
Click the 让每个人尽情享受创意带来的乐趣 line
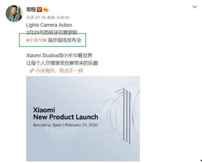coord(62,63)
